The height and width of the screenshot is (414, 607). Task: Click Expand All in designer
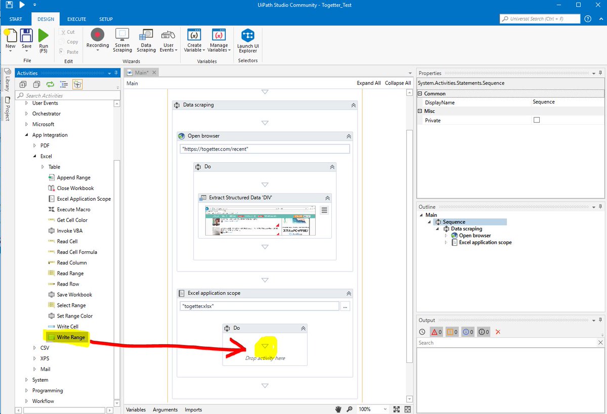pyautogui.click(x=369, y=83)
